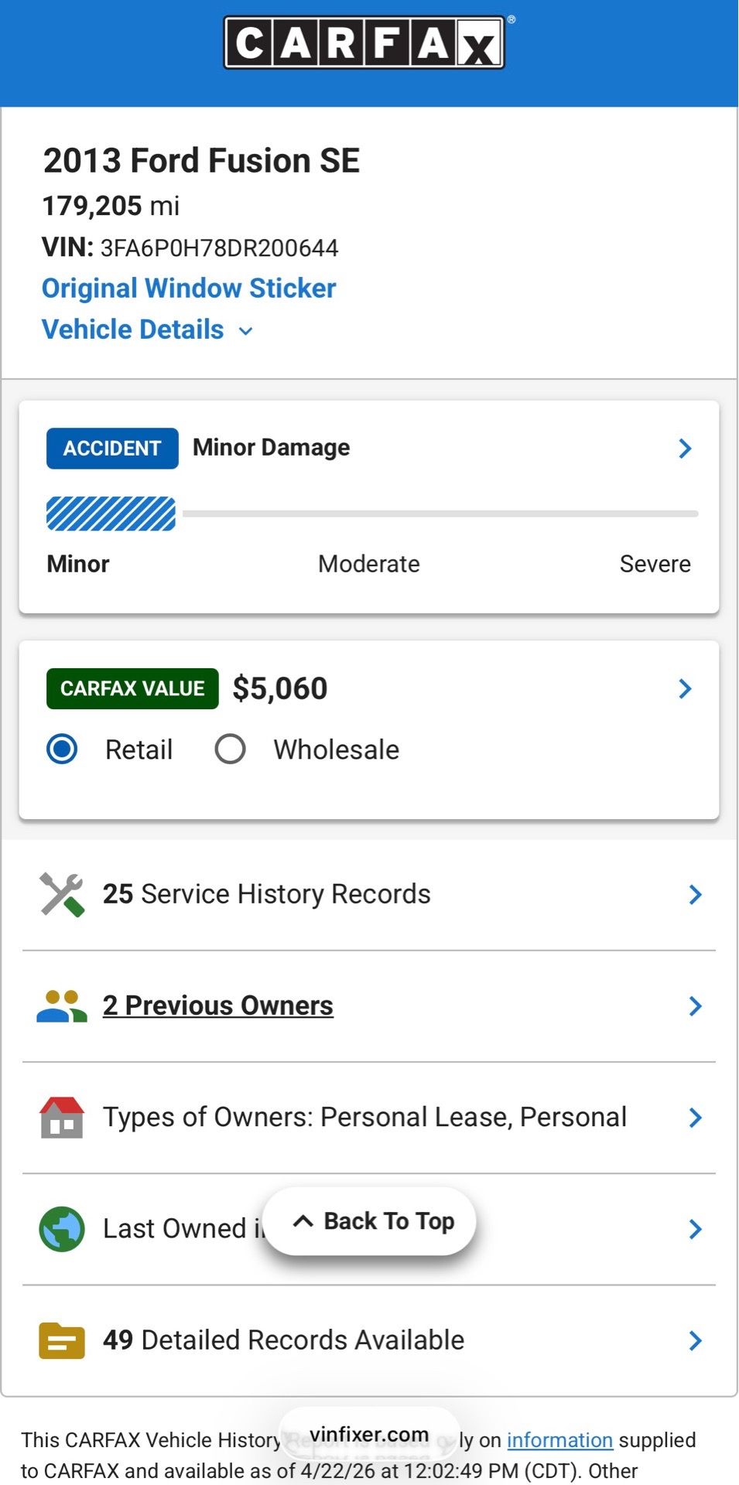
Task: Click the Previous Owners people icon
Action: click(x=62, y=1006)
